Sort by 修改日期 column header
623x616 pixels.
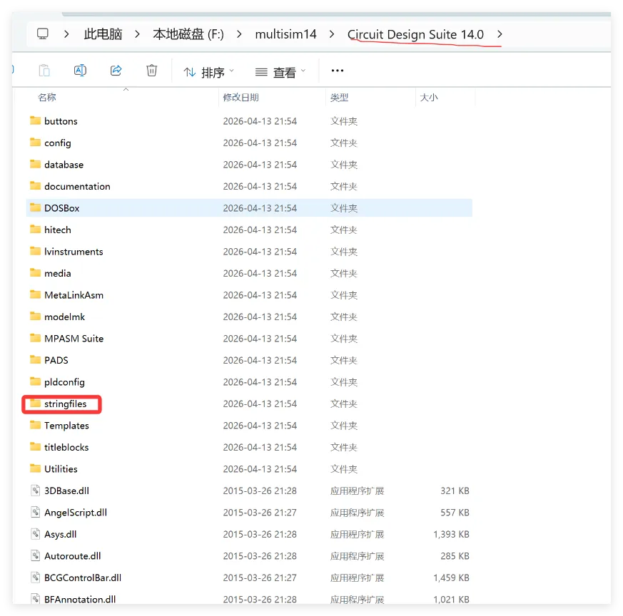(x=240, y=97)
